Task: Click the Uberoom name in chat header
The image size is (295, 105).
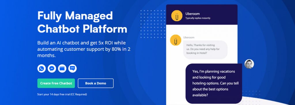Action: point(192,14)
